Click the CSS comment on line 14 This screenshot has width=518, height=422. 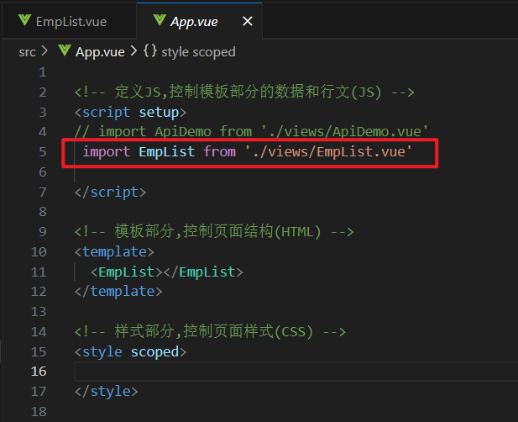click(210, 331)
